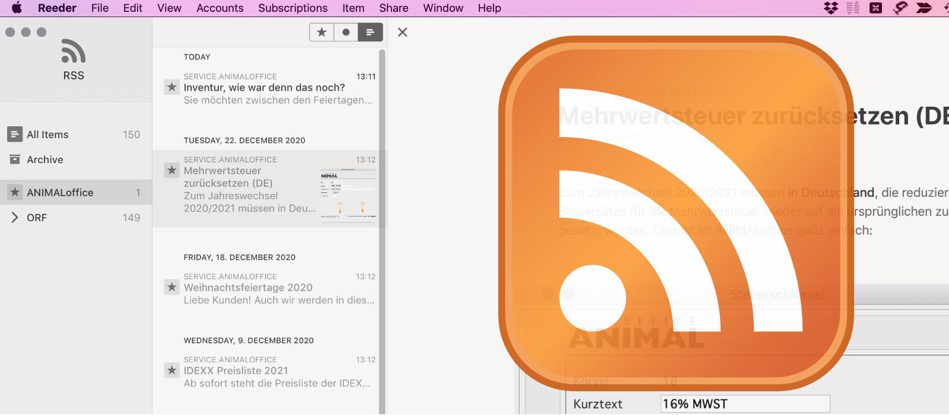This screenshot has height=415, width=949.
Task: Click the star icon beside ANIMALoffice feed
Action: pyautogui.click(x=15, y=192)
